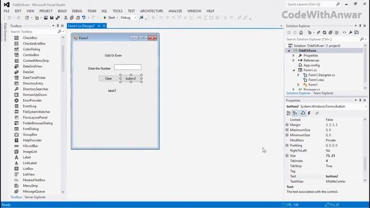
Task: Show events via the lightning bolt icon
Action: tap(309, 113)
